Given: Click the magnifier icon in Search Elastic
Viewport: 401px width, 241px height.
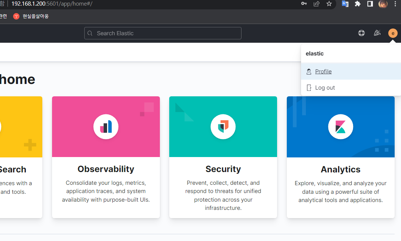Looking at the screenshot, I should [x=90, y=33].
